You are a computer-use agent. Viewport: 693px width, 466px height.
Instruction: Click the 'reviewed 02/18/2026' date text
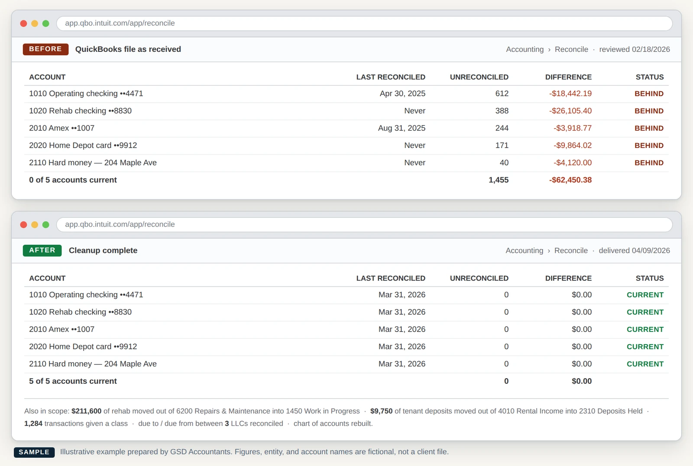pyautogui.click(x=635, y=49)
